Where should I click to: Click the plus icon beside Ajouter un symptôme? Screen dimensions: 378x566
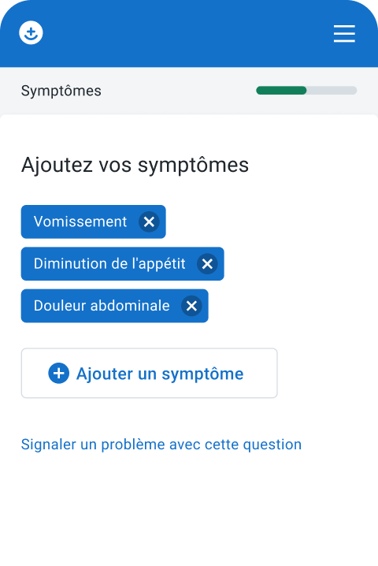[x=59, y=373]
